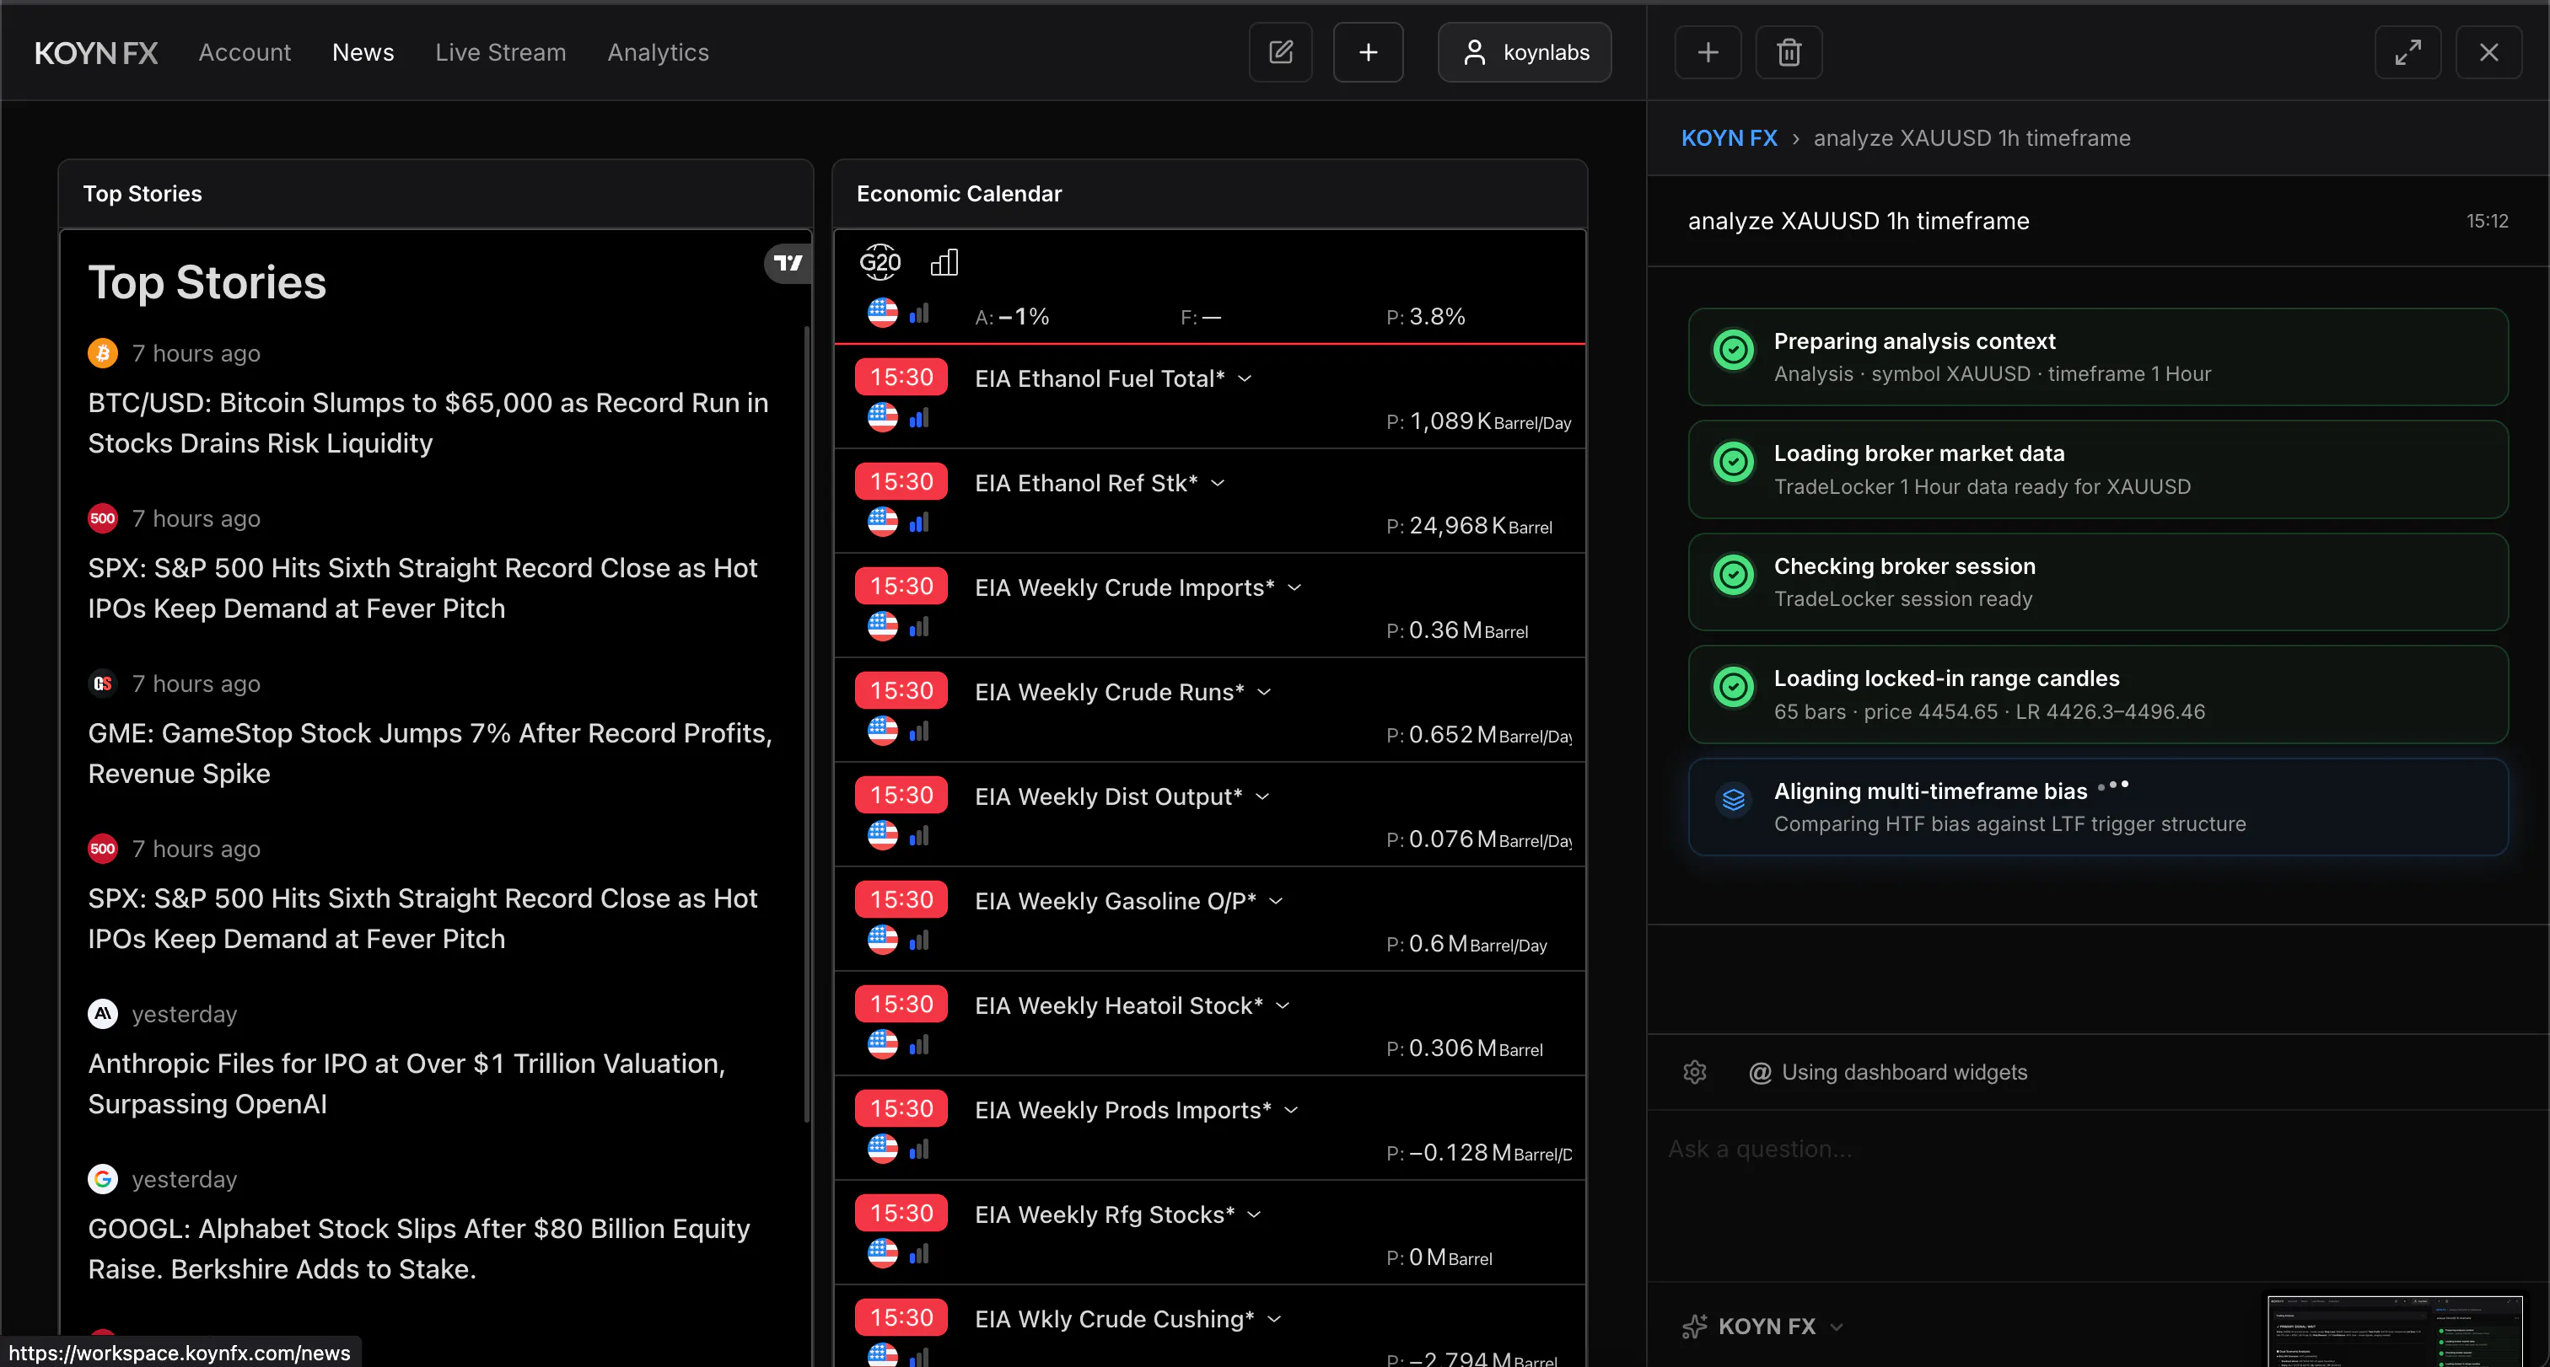Click the Top Stories news scrollbar

808,725
